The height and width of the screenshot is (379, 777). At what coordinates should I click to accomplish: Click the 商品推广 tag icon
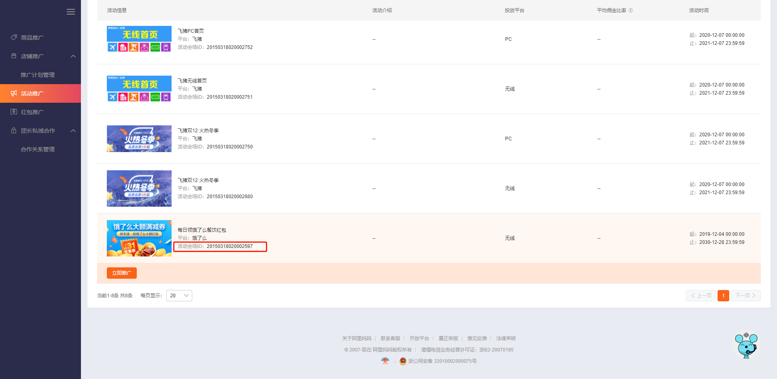pyautogui.click(x=14, y=37)
